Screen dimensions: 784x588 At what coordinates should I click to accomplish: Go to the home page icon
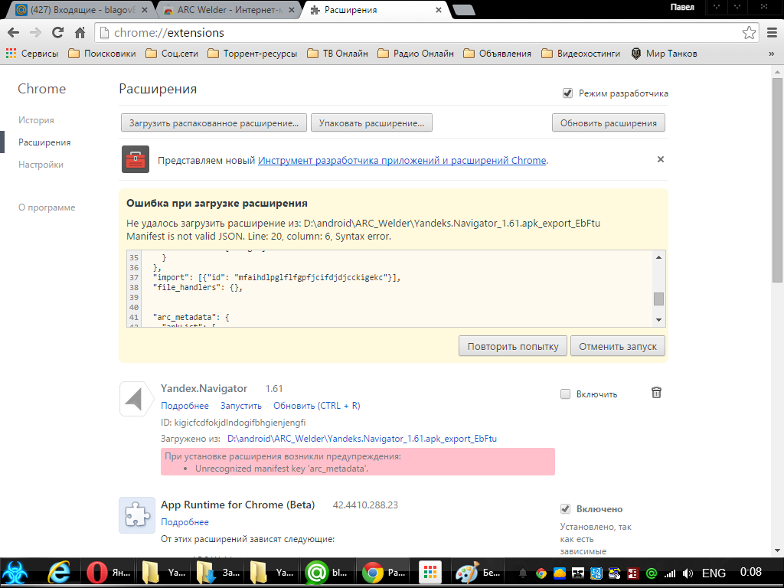80,33
